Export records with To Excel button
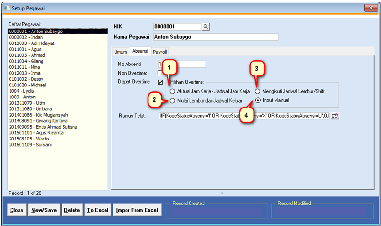 click(x=97, y=210)
